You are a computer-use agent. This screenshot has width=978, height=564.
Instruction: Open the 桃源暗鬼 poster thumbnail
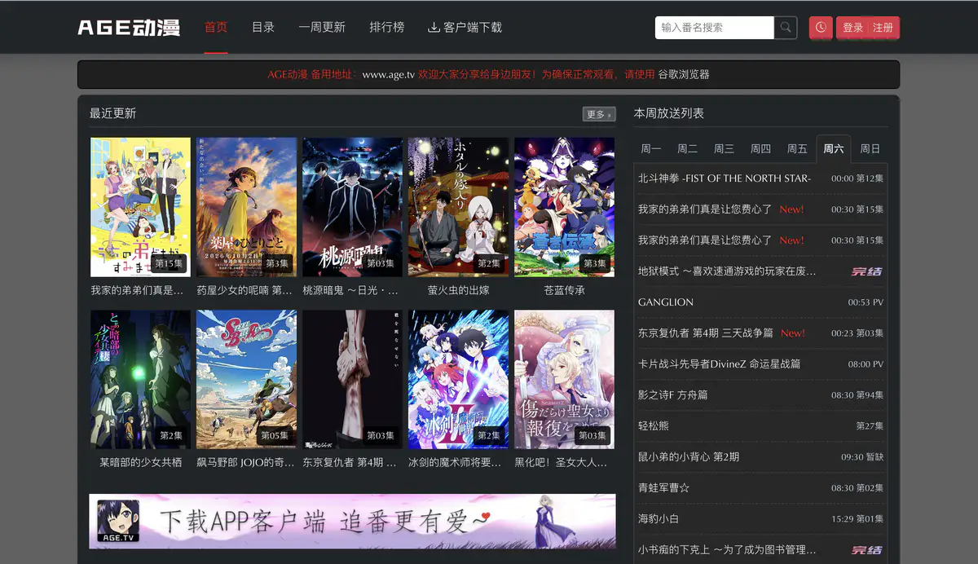coord(352,207)
